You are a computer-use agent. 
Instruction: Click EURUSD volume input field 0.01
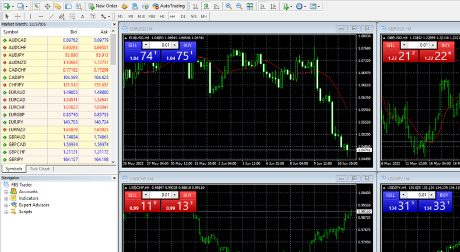(x=160, y=45)
